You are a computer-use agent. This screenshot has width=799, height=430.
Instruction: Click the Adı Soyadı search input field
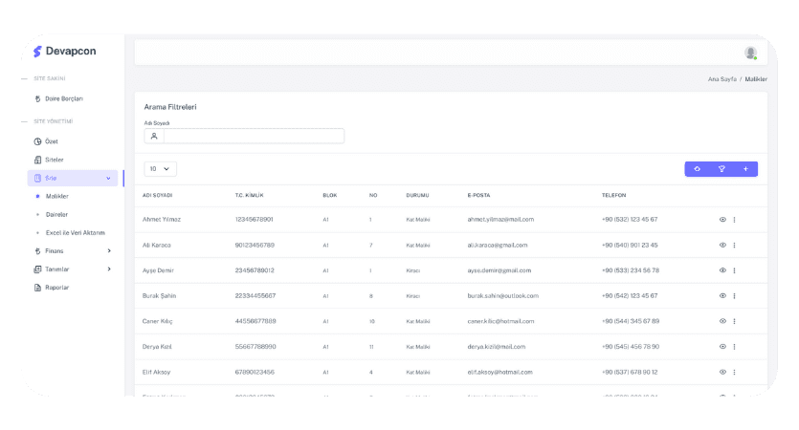click(x=254, y=136)
